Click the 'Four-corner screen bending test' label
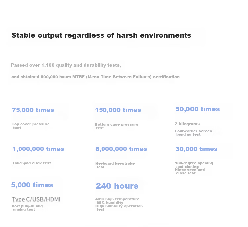Image resolution: width=248 pixels, height=227 pixels. (193, 133)
